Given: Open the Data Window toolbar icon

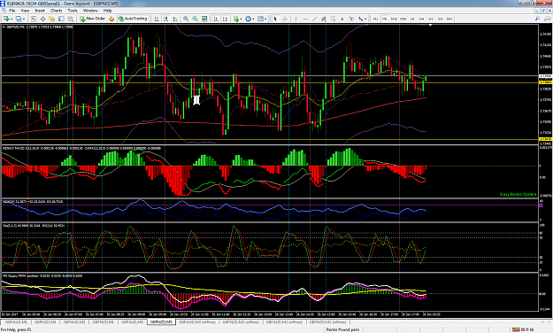Looking at the screenshot, I should point(42,19).
